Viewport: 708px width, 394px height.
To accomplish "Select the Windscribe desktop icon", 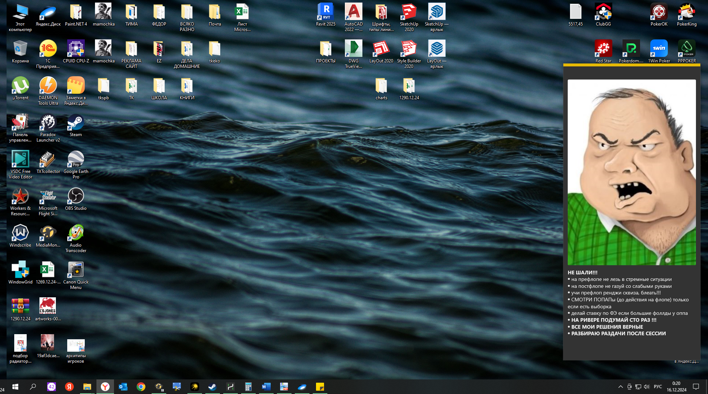I will [20, 236].
